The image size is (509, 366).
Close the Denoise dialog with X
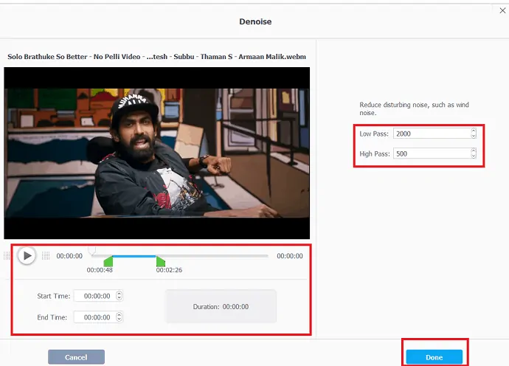(x=502, y=10)
